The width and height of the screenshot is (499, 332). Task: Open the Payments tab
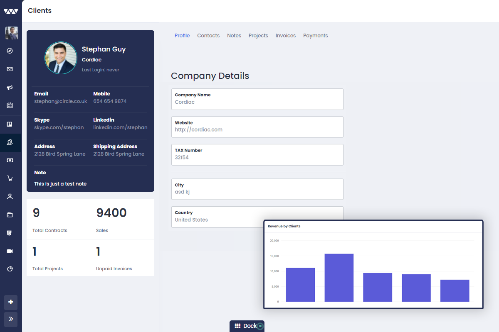pyautogui.click(x=315, y=35)
